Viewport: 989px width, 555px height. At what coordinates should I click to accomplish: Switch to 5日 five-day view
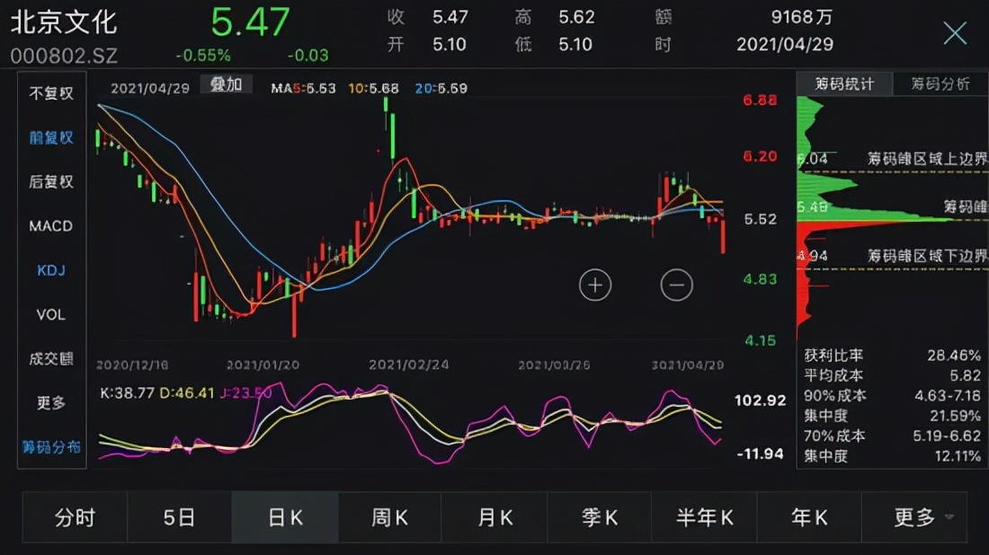point(179,517)
